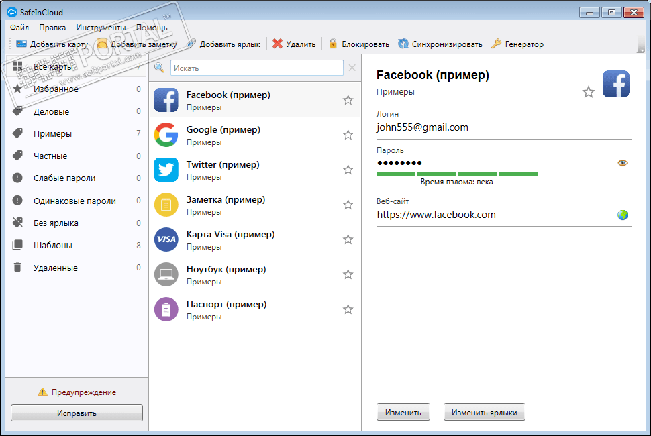Reveal password with the eye icon
The width and height of the screenshot is (651, 436).
pos(622,162)
